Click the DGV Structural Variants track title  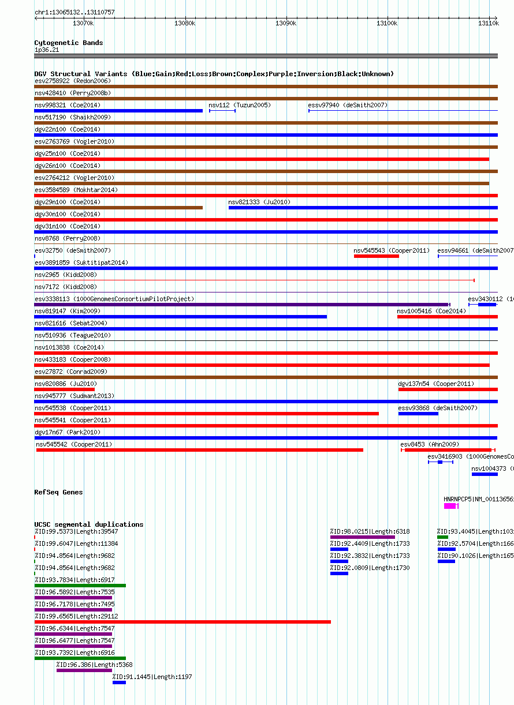[x=214, y=74]
